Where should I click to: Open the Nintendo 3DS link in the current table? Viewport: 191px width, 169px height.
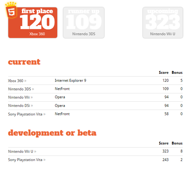(21, 89)
